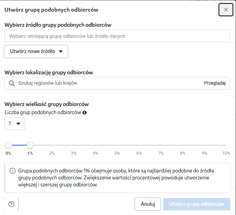Click the Szukaj regionów lub krajów search field

click(117, 83)
